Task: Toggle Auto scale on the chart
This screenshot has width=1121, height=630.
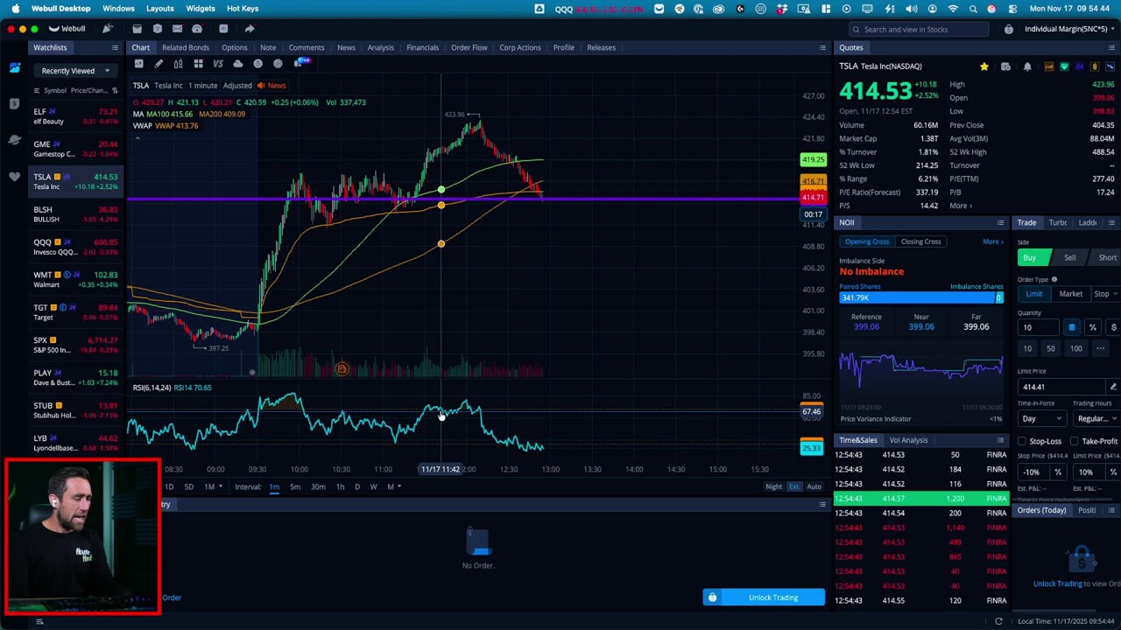Action: point(814,486)
